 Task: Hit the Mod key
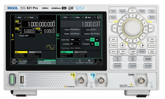[113, 39]
